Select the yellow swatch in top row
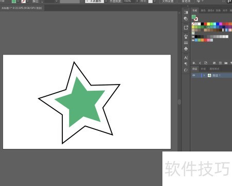The image size is (232, 186). [208, 24]
